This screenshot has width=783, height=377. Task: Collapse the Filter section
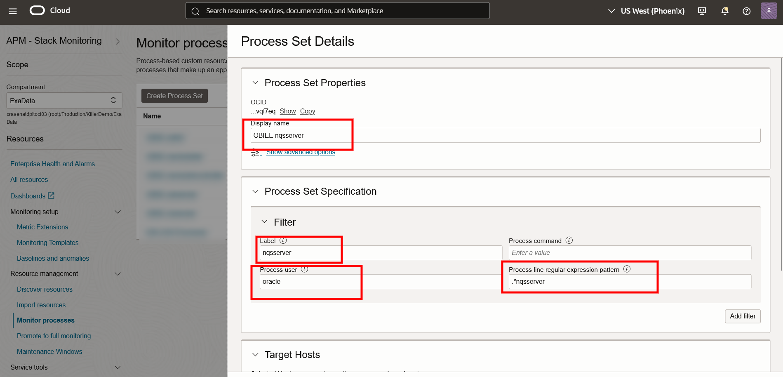(265, 221)
